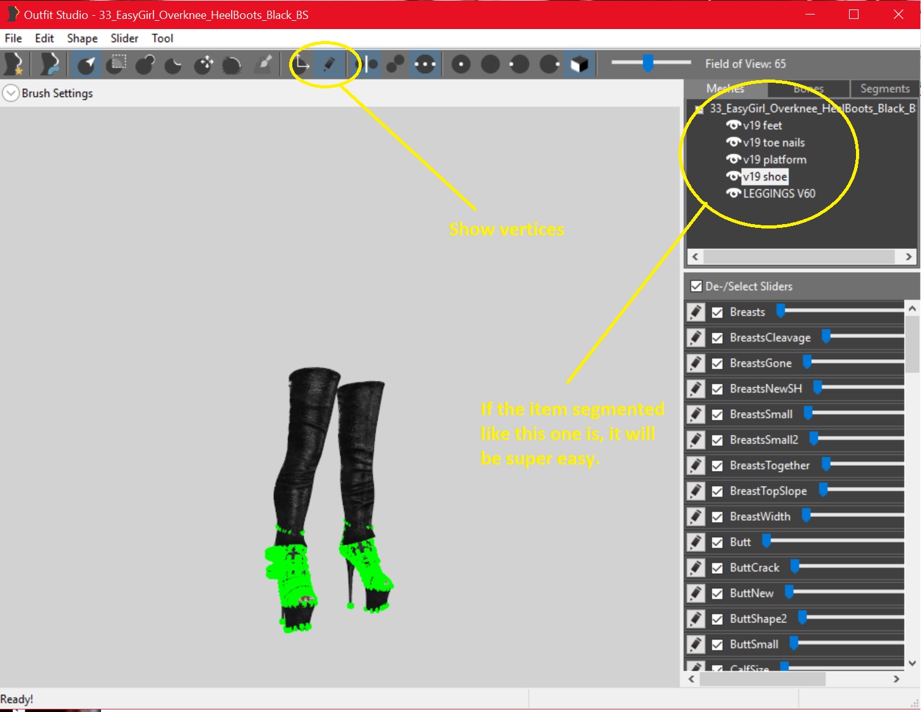Uncheck the De-/Select Sliders checkbox
921x712 pixels.
pos(696,286)
